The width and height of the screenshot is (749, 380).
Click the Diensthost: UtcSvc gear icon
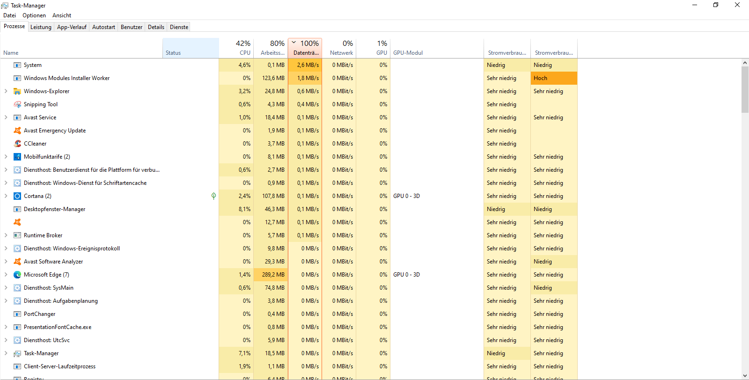17,340
